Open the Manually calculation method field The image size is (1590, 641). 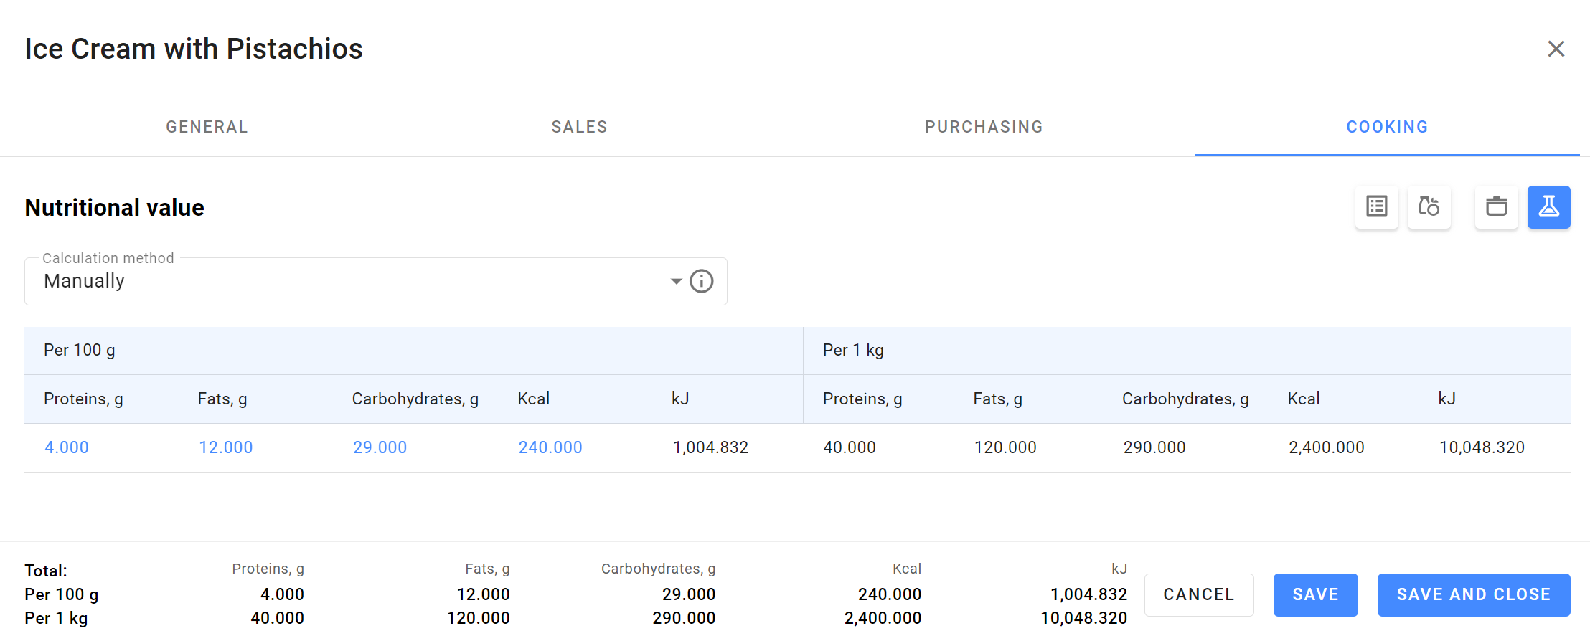[376, 281]
